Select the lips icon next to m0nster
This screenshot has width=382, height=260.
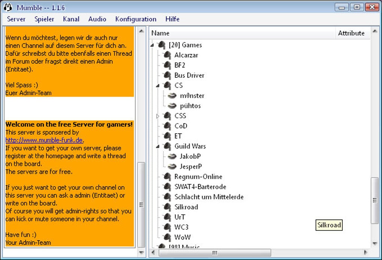tap(172, 96)
